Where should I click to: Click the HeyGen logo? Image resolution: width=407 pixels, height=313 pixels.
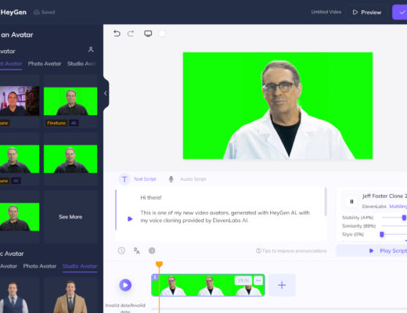[x=13, y=12]
